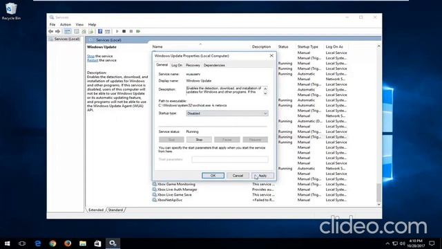This screenshot has width=442, height=249.
Task: Click the Start parameters input field
Action: (230, 160)
